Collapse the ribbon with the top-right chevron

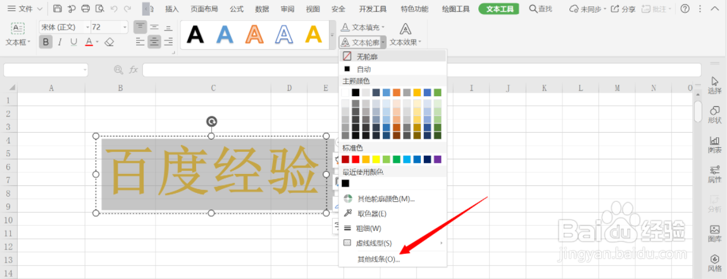coord(714,9)
